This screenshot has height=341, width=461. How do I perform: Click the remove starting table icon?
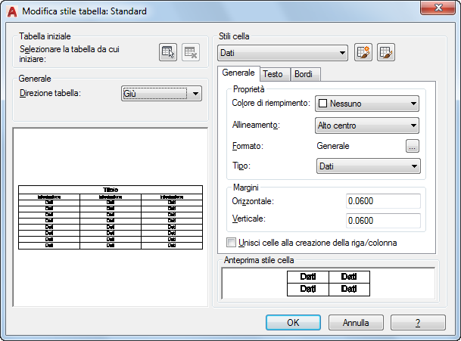191,52
